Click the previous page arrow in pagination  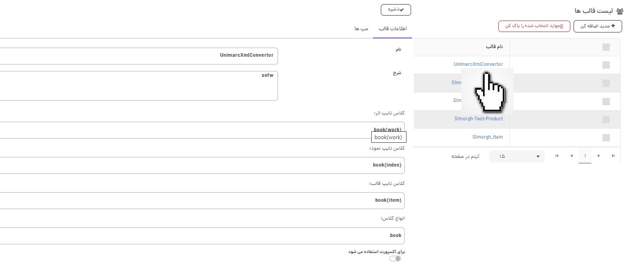pyautogui.click(x=599, y=156)
